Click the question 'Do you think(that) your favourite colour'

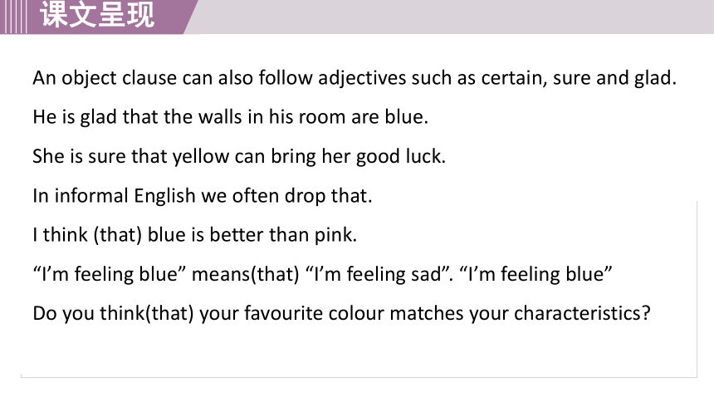pyautogui.click(x=341, y=314)
